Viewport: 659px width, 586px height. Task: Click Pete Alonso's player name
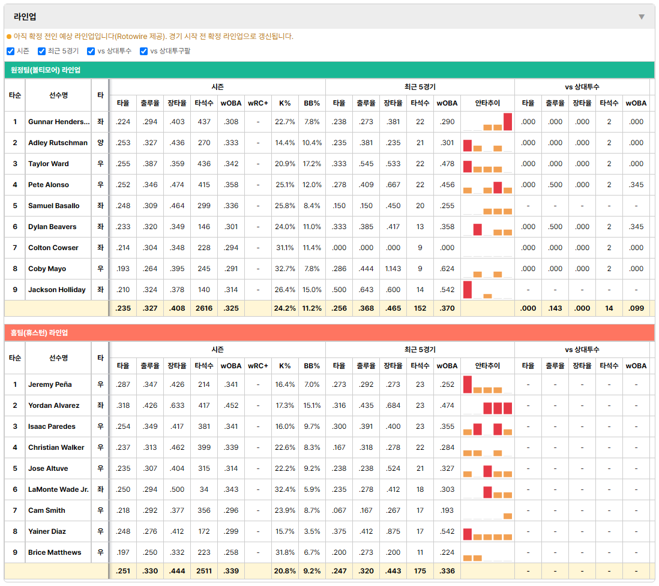[49, 185]
